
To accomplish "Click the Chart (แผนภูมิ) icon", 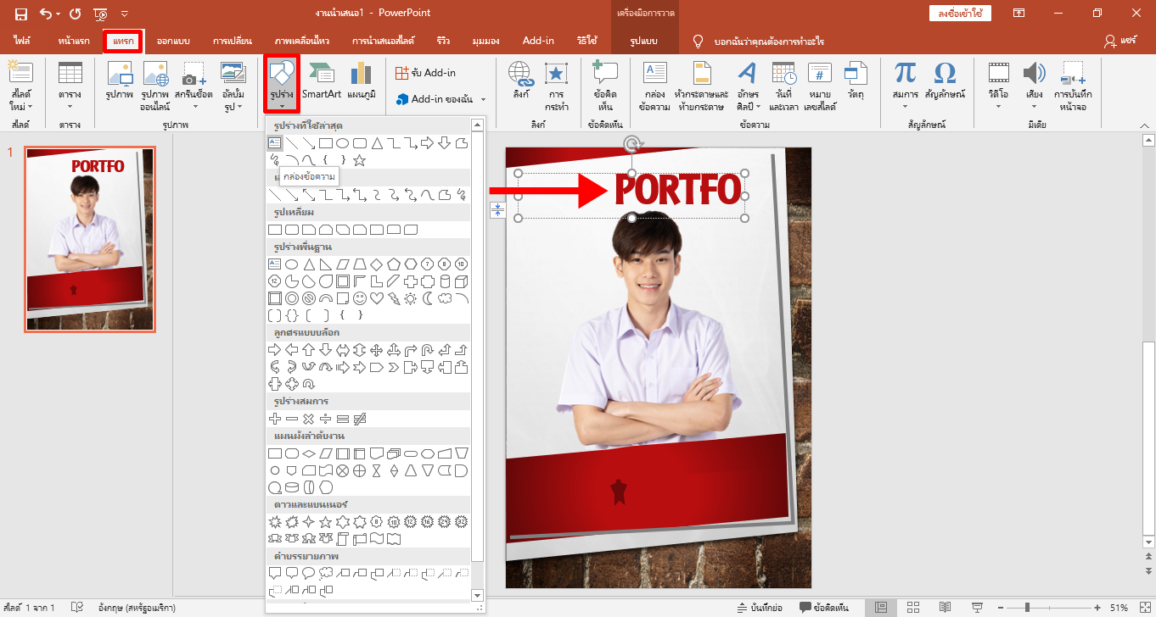I will click(362, 82).
